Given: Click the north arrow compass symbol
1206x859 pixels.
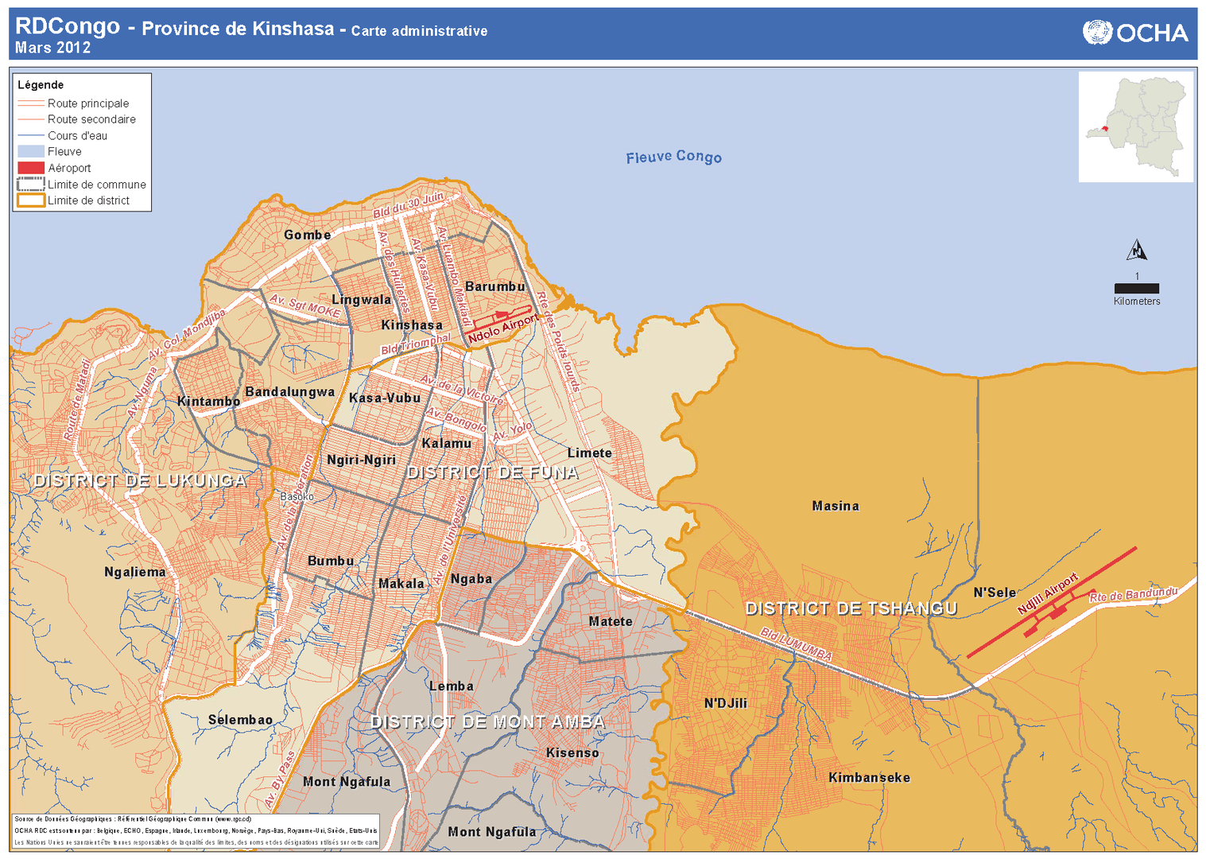Looking at the screenshot, I should tap(1137, 251).
